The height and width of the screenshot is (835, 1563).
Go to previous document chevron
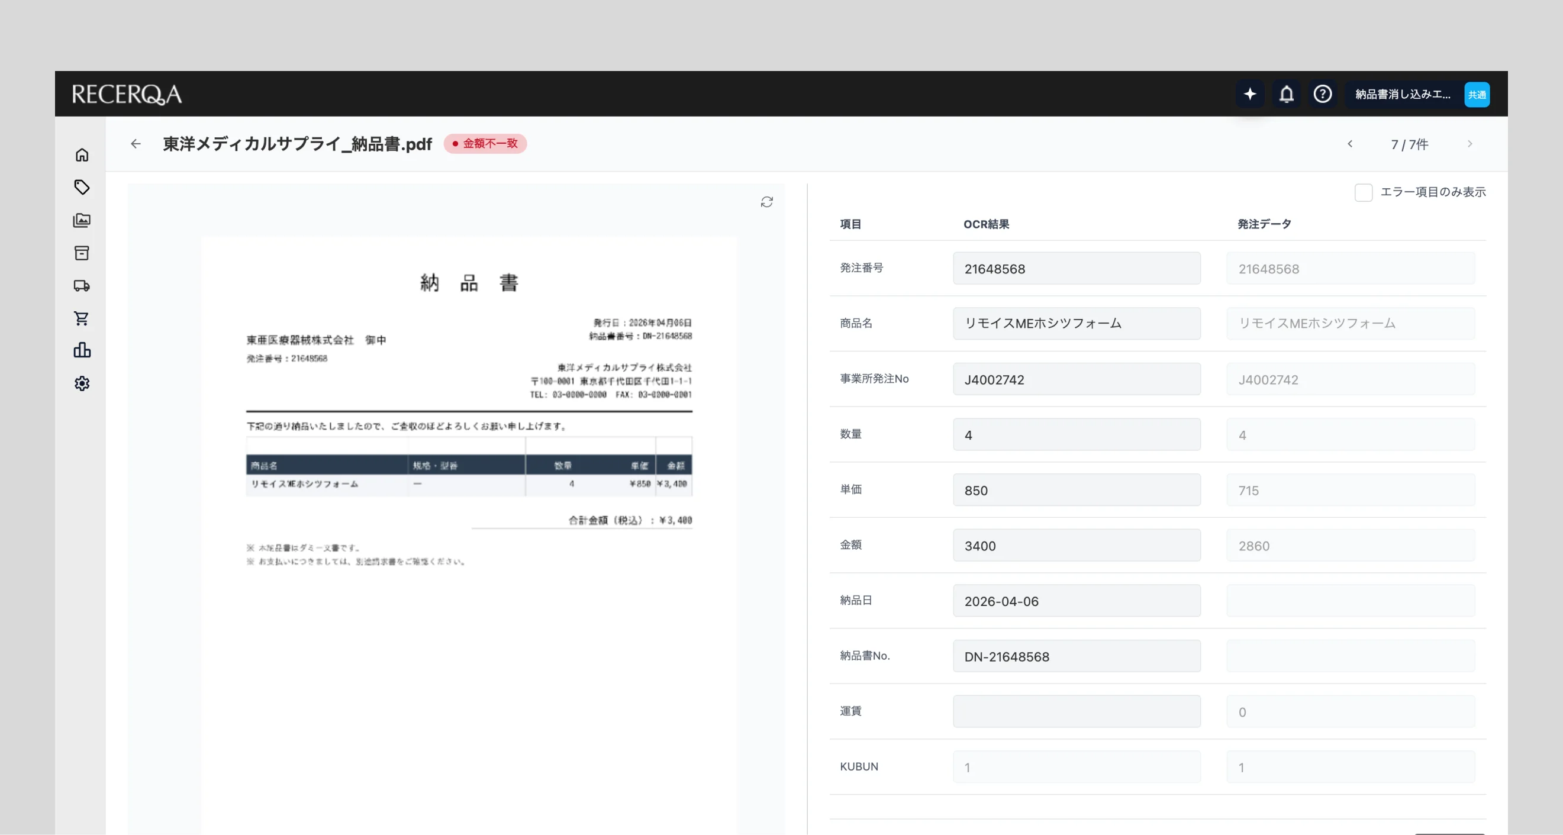pos(1350,144)
